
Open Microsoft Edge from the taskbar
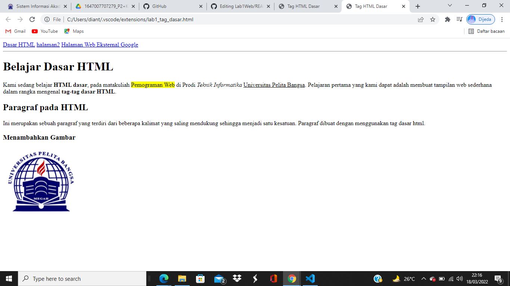click(x=164, y=279)
